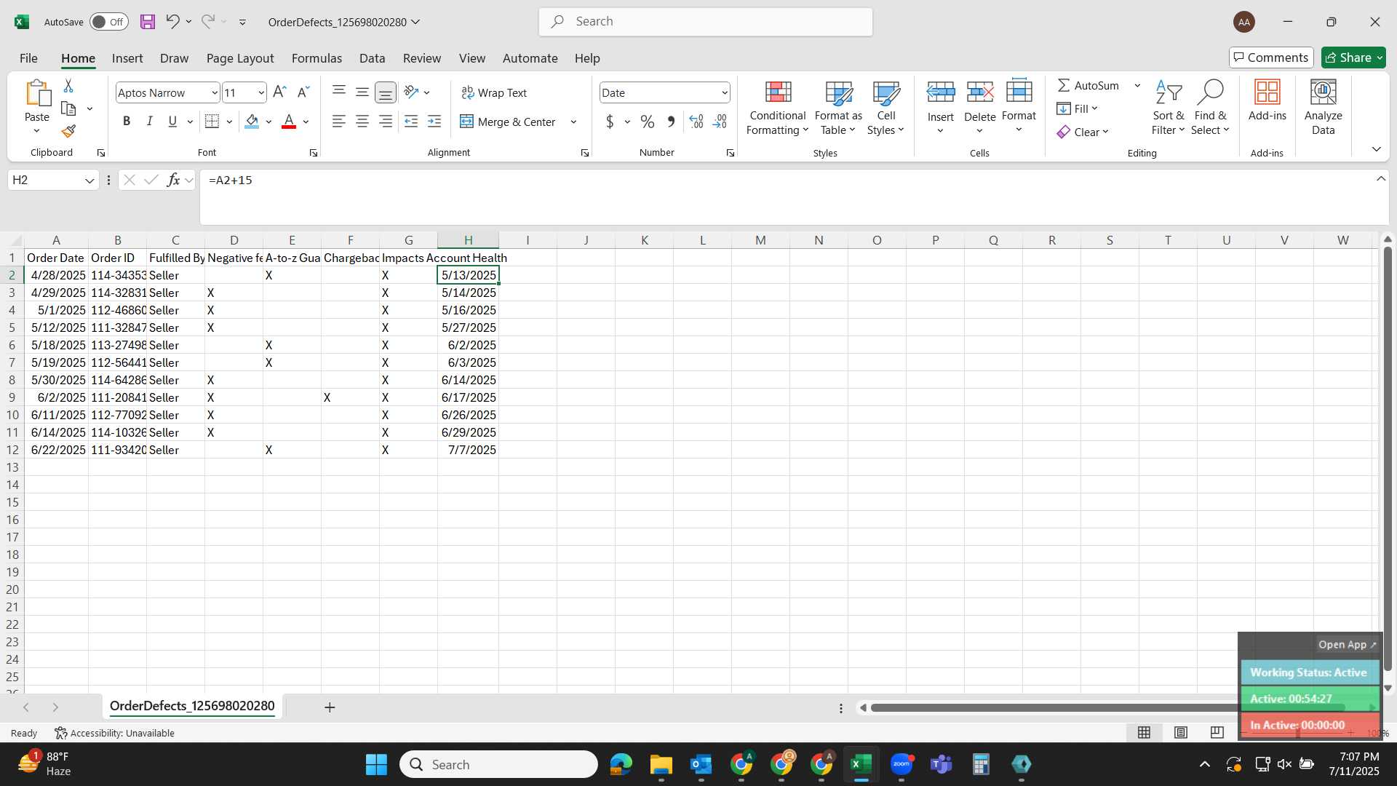Toggle Wrap Text for the cell

[x=494, y=92]
